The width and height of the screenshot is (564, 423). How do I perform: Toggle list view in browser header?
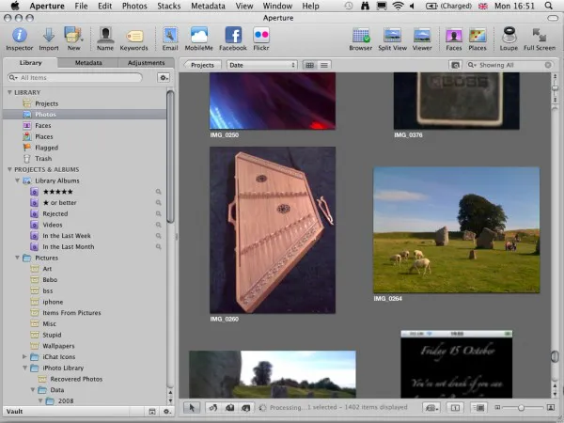point(324,65)
